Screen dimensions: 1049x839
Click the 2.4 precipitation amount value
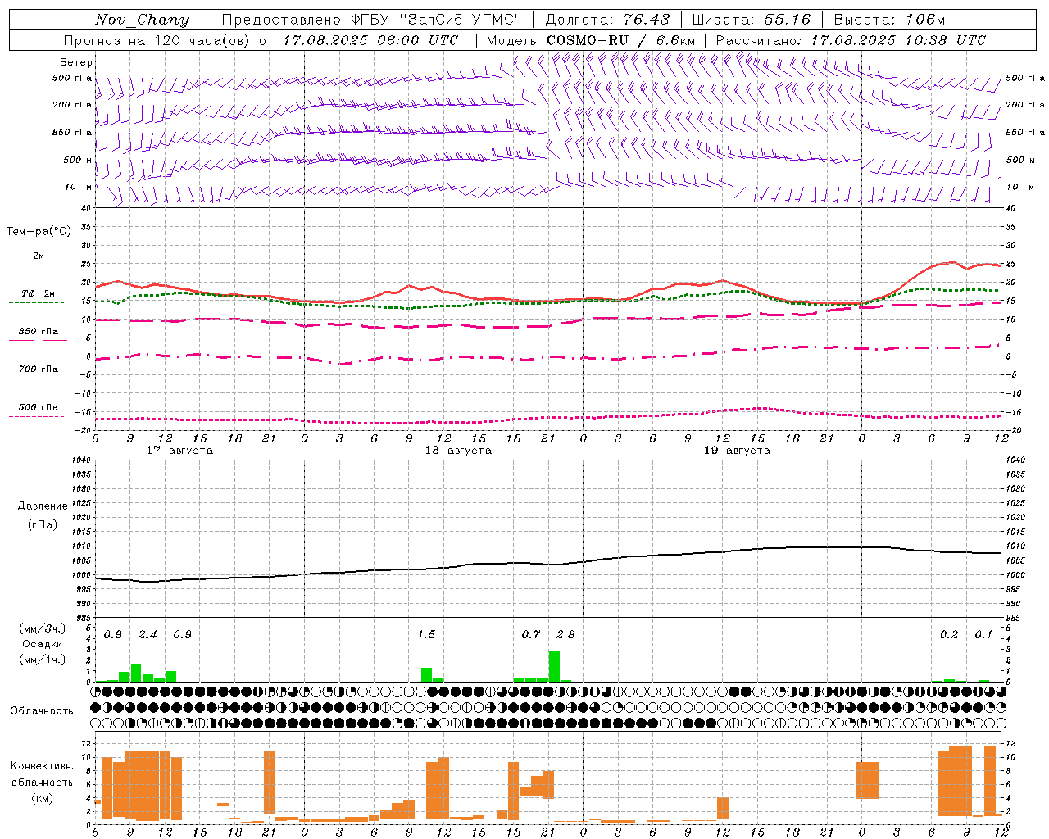click(148, 635)
